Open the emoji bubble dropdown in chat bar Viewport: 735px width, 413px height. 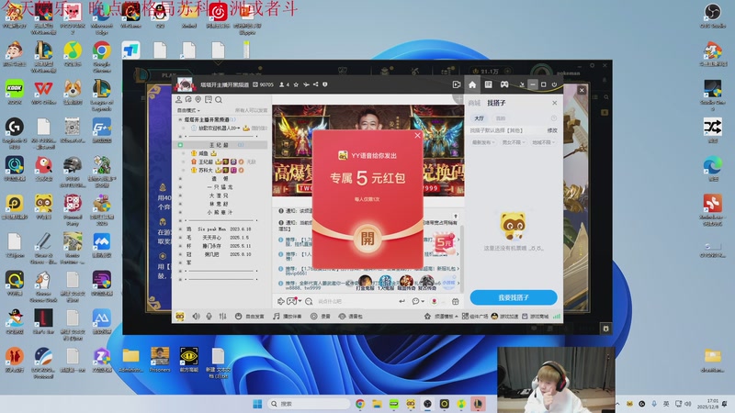[x=418, y=302]
